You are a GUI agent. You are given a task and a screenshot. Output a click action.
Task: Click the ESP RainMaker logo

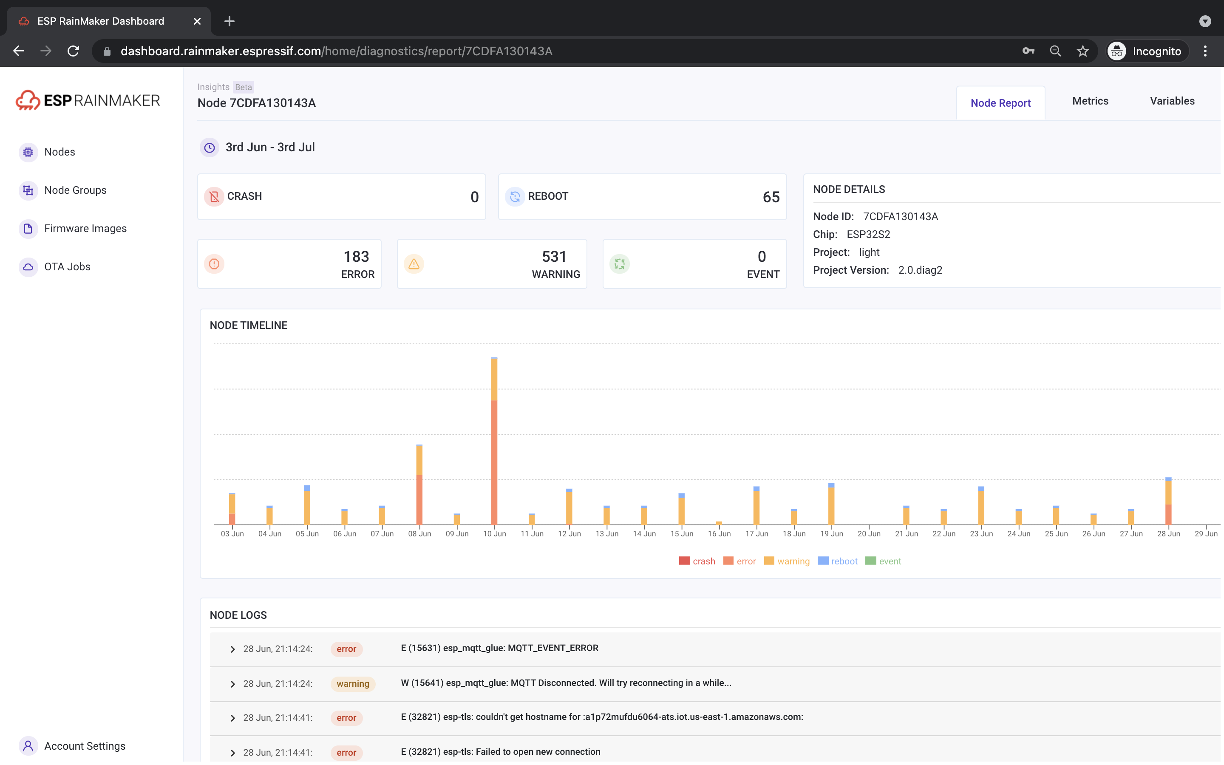88,100
